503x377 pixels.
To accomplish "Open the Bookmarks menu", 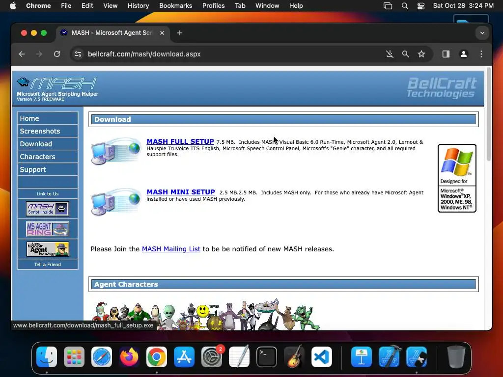I will click(x=175, y=5).
